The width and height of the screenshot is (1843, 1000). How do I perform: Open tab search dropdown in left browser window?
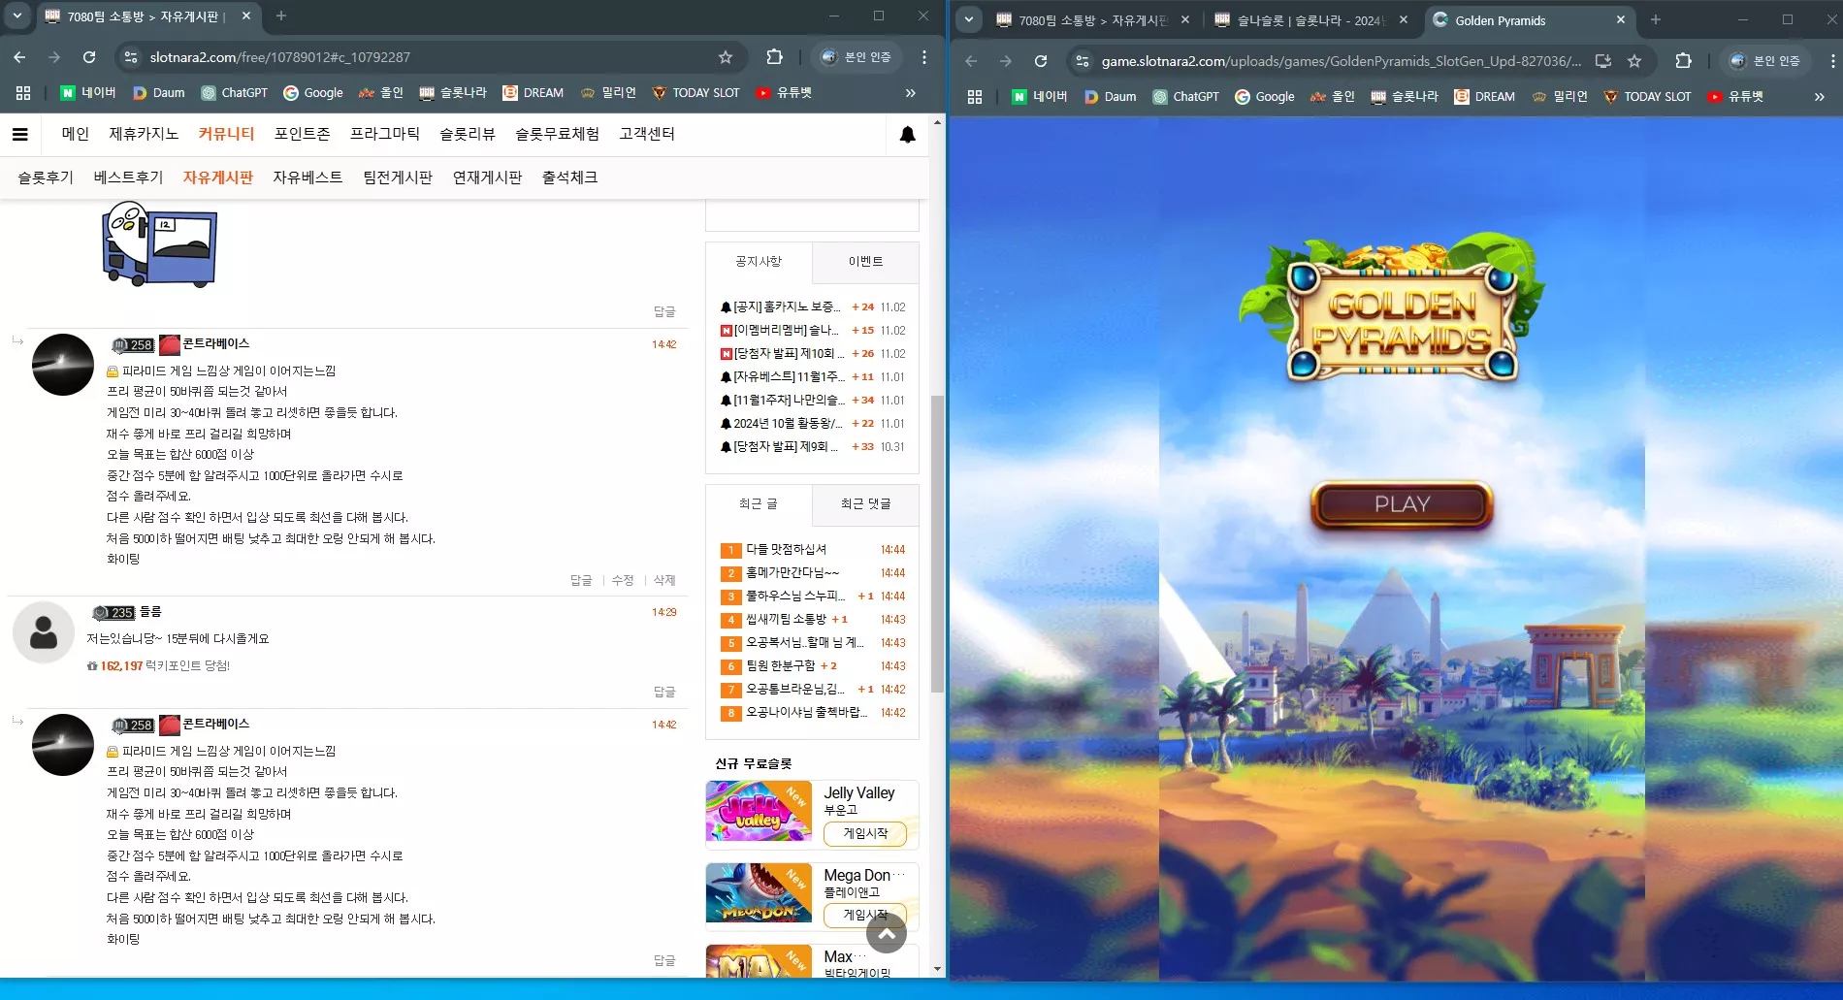[x=17, y=16]
